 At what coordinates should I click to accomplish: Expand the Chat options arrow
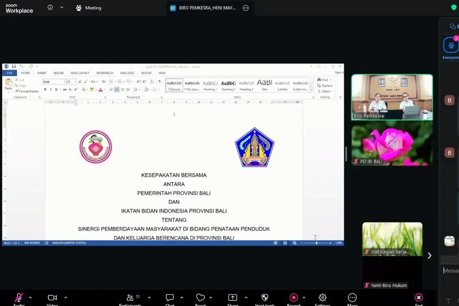tap(182, 297)
